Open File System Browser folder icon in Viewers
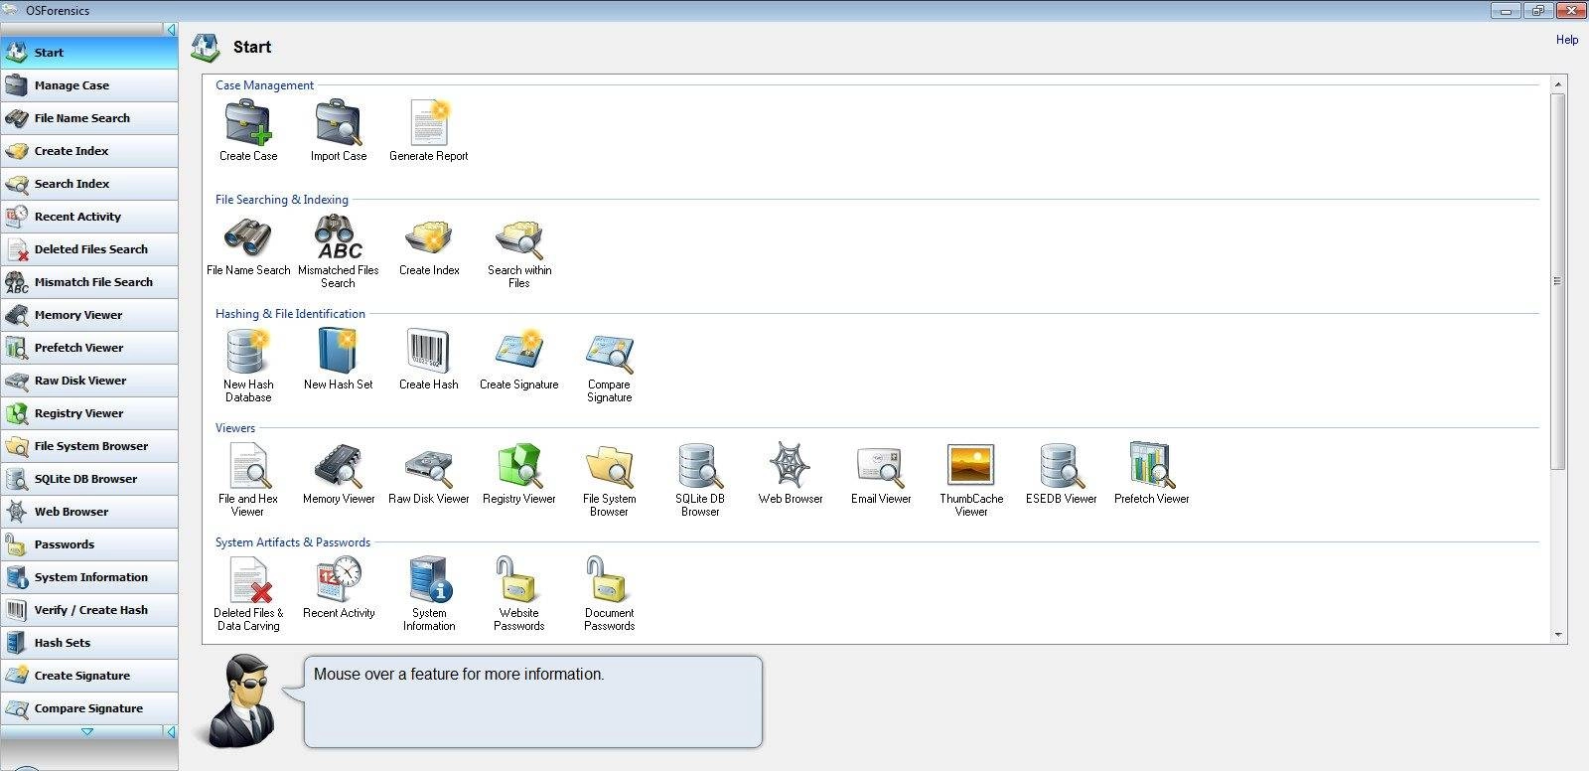1589x771 pixels. coord(610,465)
